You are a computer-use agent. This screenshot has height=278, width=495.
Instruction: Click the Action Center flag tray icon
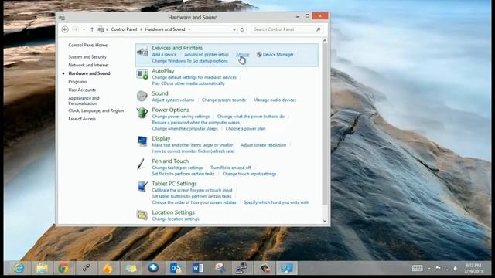(x=439, y=268)
